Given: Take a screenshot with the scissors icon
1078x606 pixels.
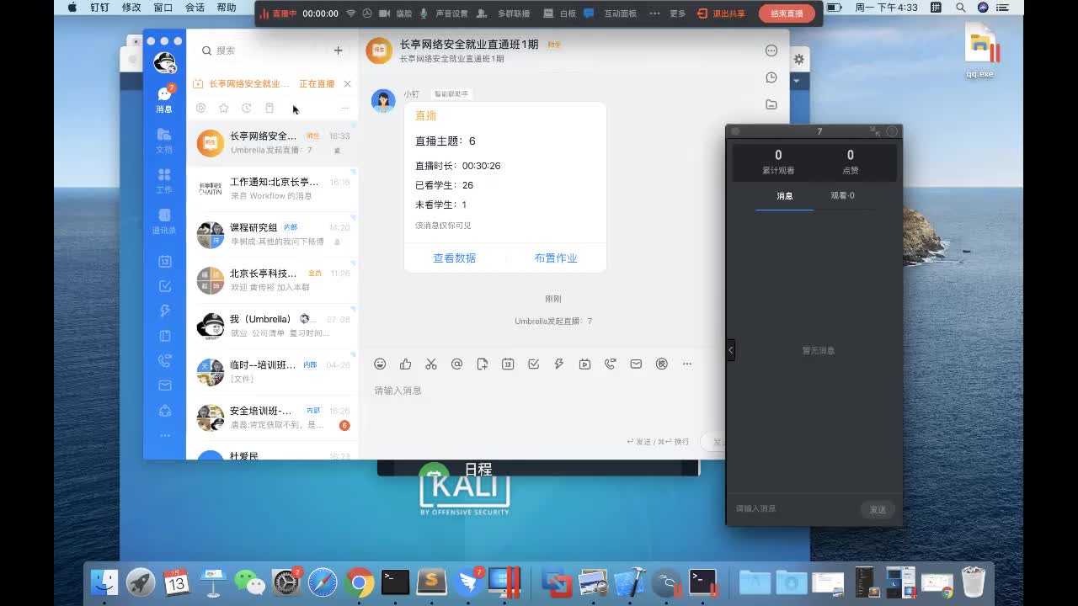Looking at the screenshot, I should click(x=431, y=364).
